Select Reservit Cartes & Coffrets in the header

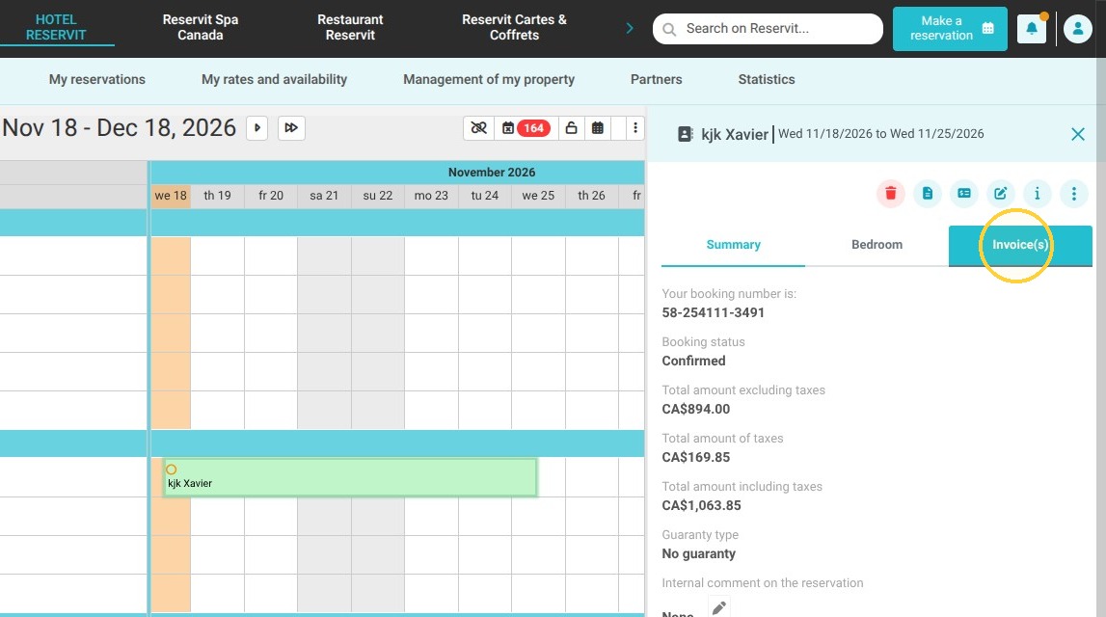coord(514,28)
